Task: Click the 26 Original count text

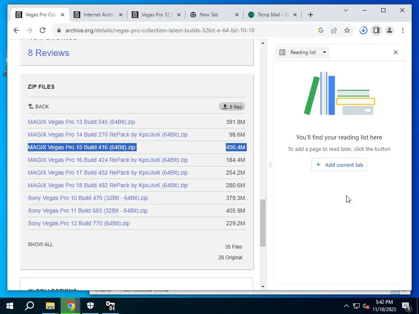Action: (230, 258)
